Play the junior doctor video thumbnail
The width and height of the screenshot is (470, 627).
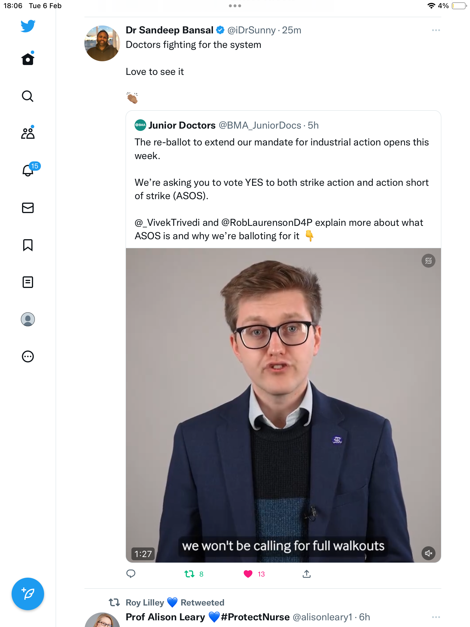tap(283, 405)
